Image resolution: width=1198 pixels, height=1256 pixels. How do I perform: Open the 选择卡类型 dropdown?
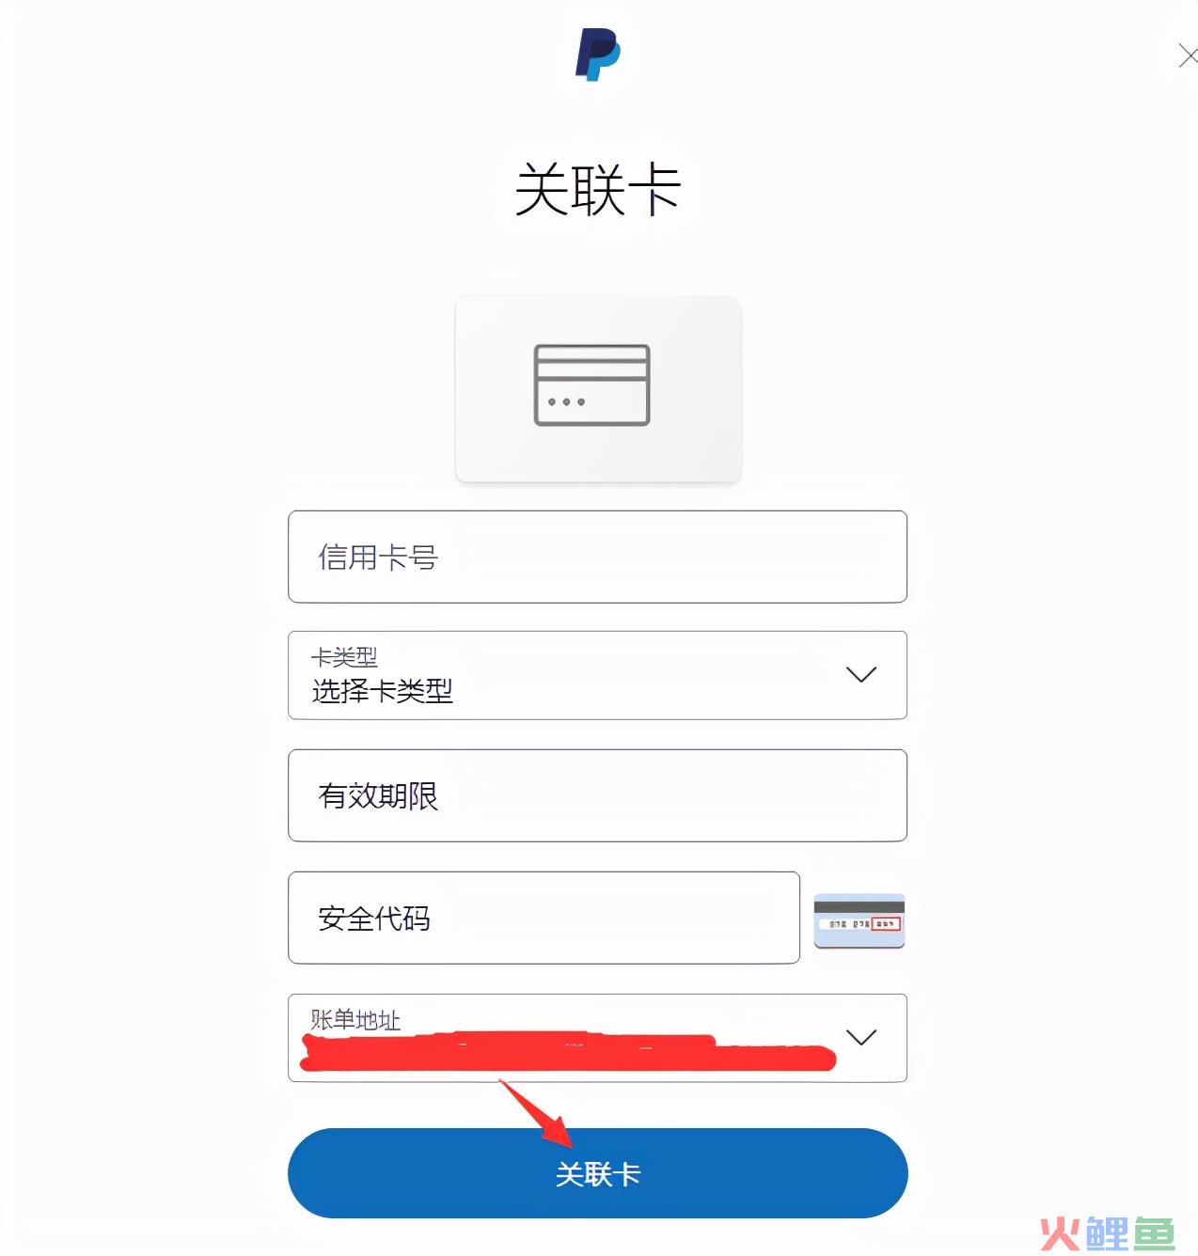click(x=597, y=675)
